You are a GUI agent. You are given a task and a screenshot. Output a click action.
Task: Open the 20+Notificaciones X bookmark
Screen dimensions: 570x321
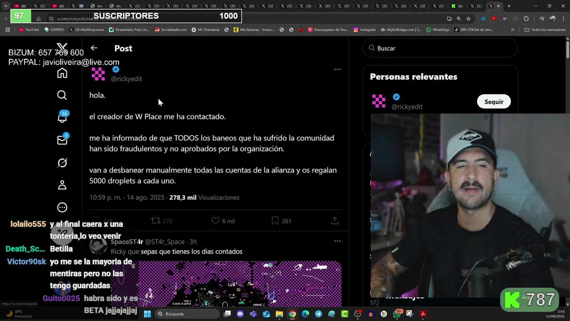86,30
